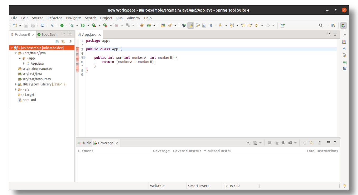Toggle Link with Current Selection in Coverage
Image resolution: width=358 pixels, height=195 pixels.
pyautogui.click(x=311, y=143)
